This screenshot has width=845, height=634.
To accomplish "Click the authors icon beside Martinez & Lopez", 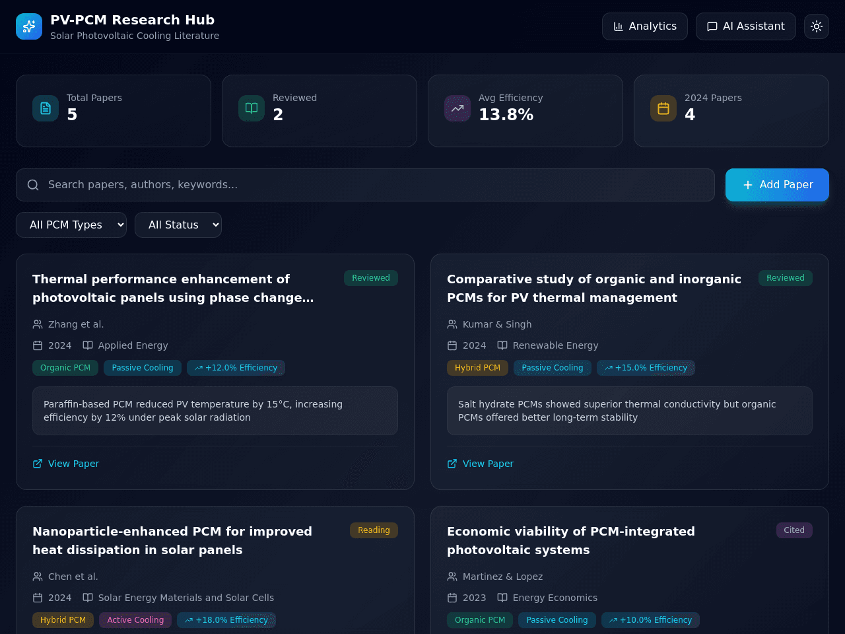I will [452, 577].
